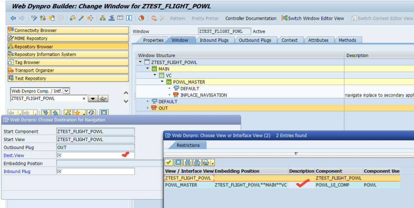Open the Test Repository
414x208 pixels.
pyautogui.click(x=68, y=78)
